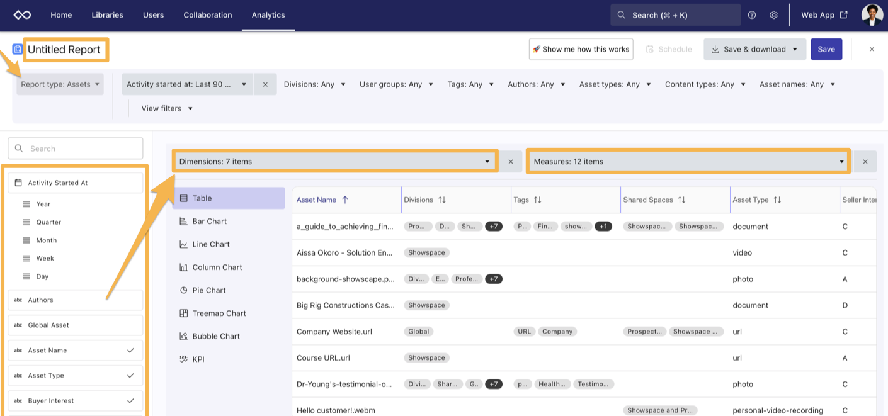
Task: Open the help question mark icon
Action: click(752, 15)
